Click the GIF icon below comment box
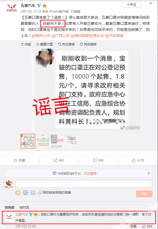This screenshot has height=229, width=158. 26,193
